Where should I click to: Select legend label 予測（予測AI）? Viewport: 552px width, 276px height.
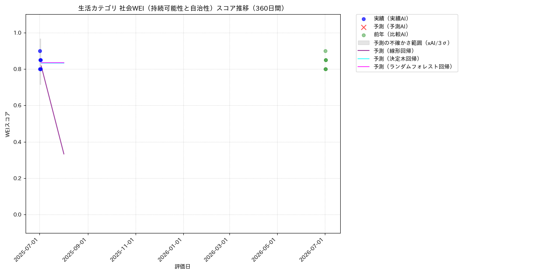tap(391, 26)
